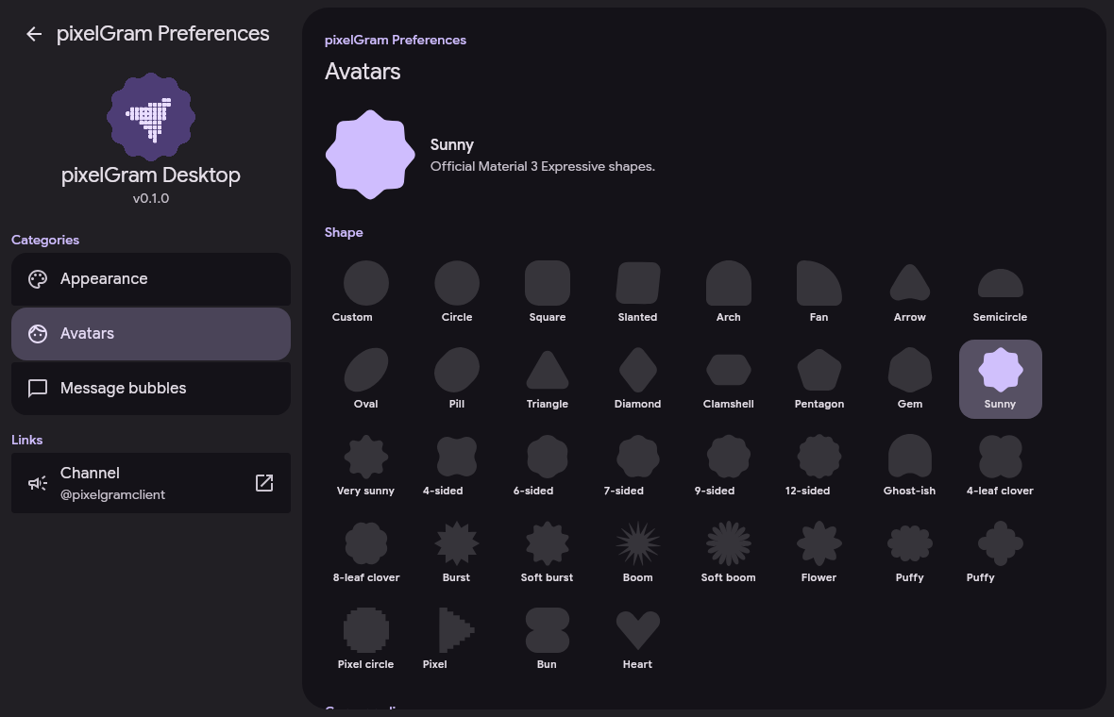Select the Soft burst avatar shape
The height and width of the screenshot is (717, 1114).
(547, 552)
